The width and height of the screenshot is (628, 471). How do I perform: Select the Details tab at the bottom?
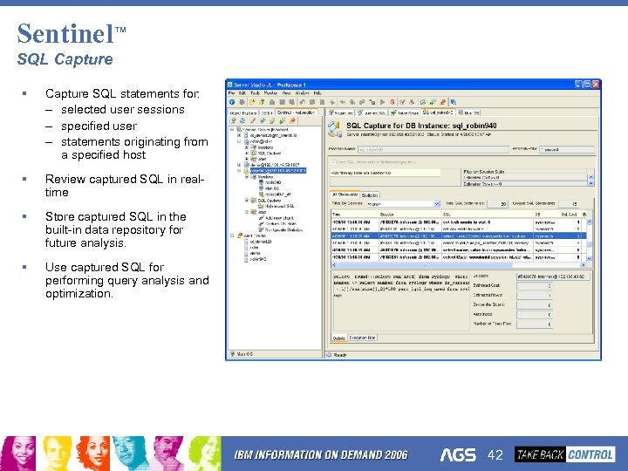338,338
